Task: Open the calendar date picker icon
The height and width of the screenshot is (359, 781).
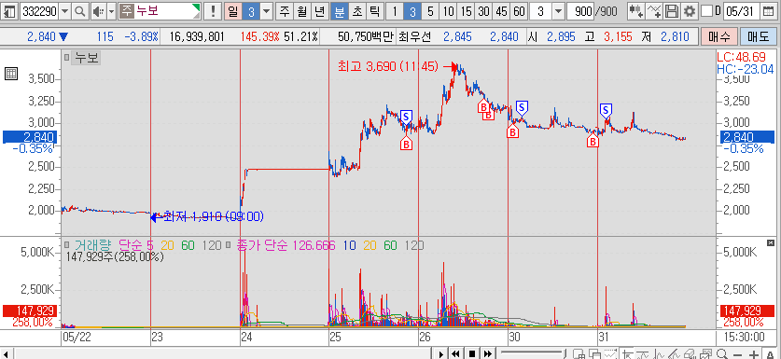Action: 770,10
